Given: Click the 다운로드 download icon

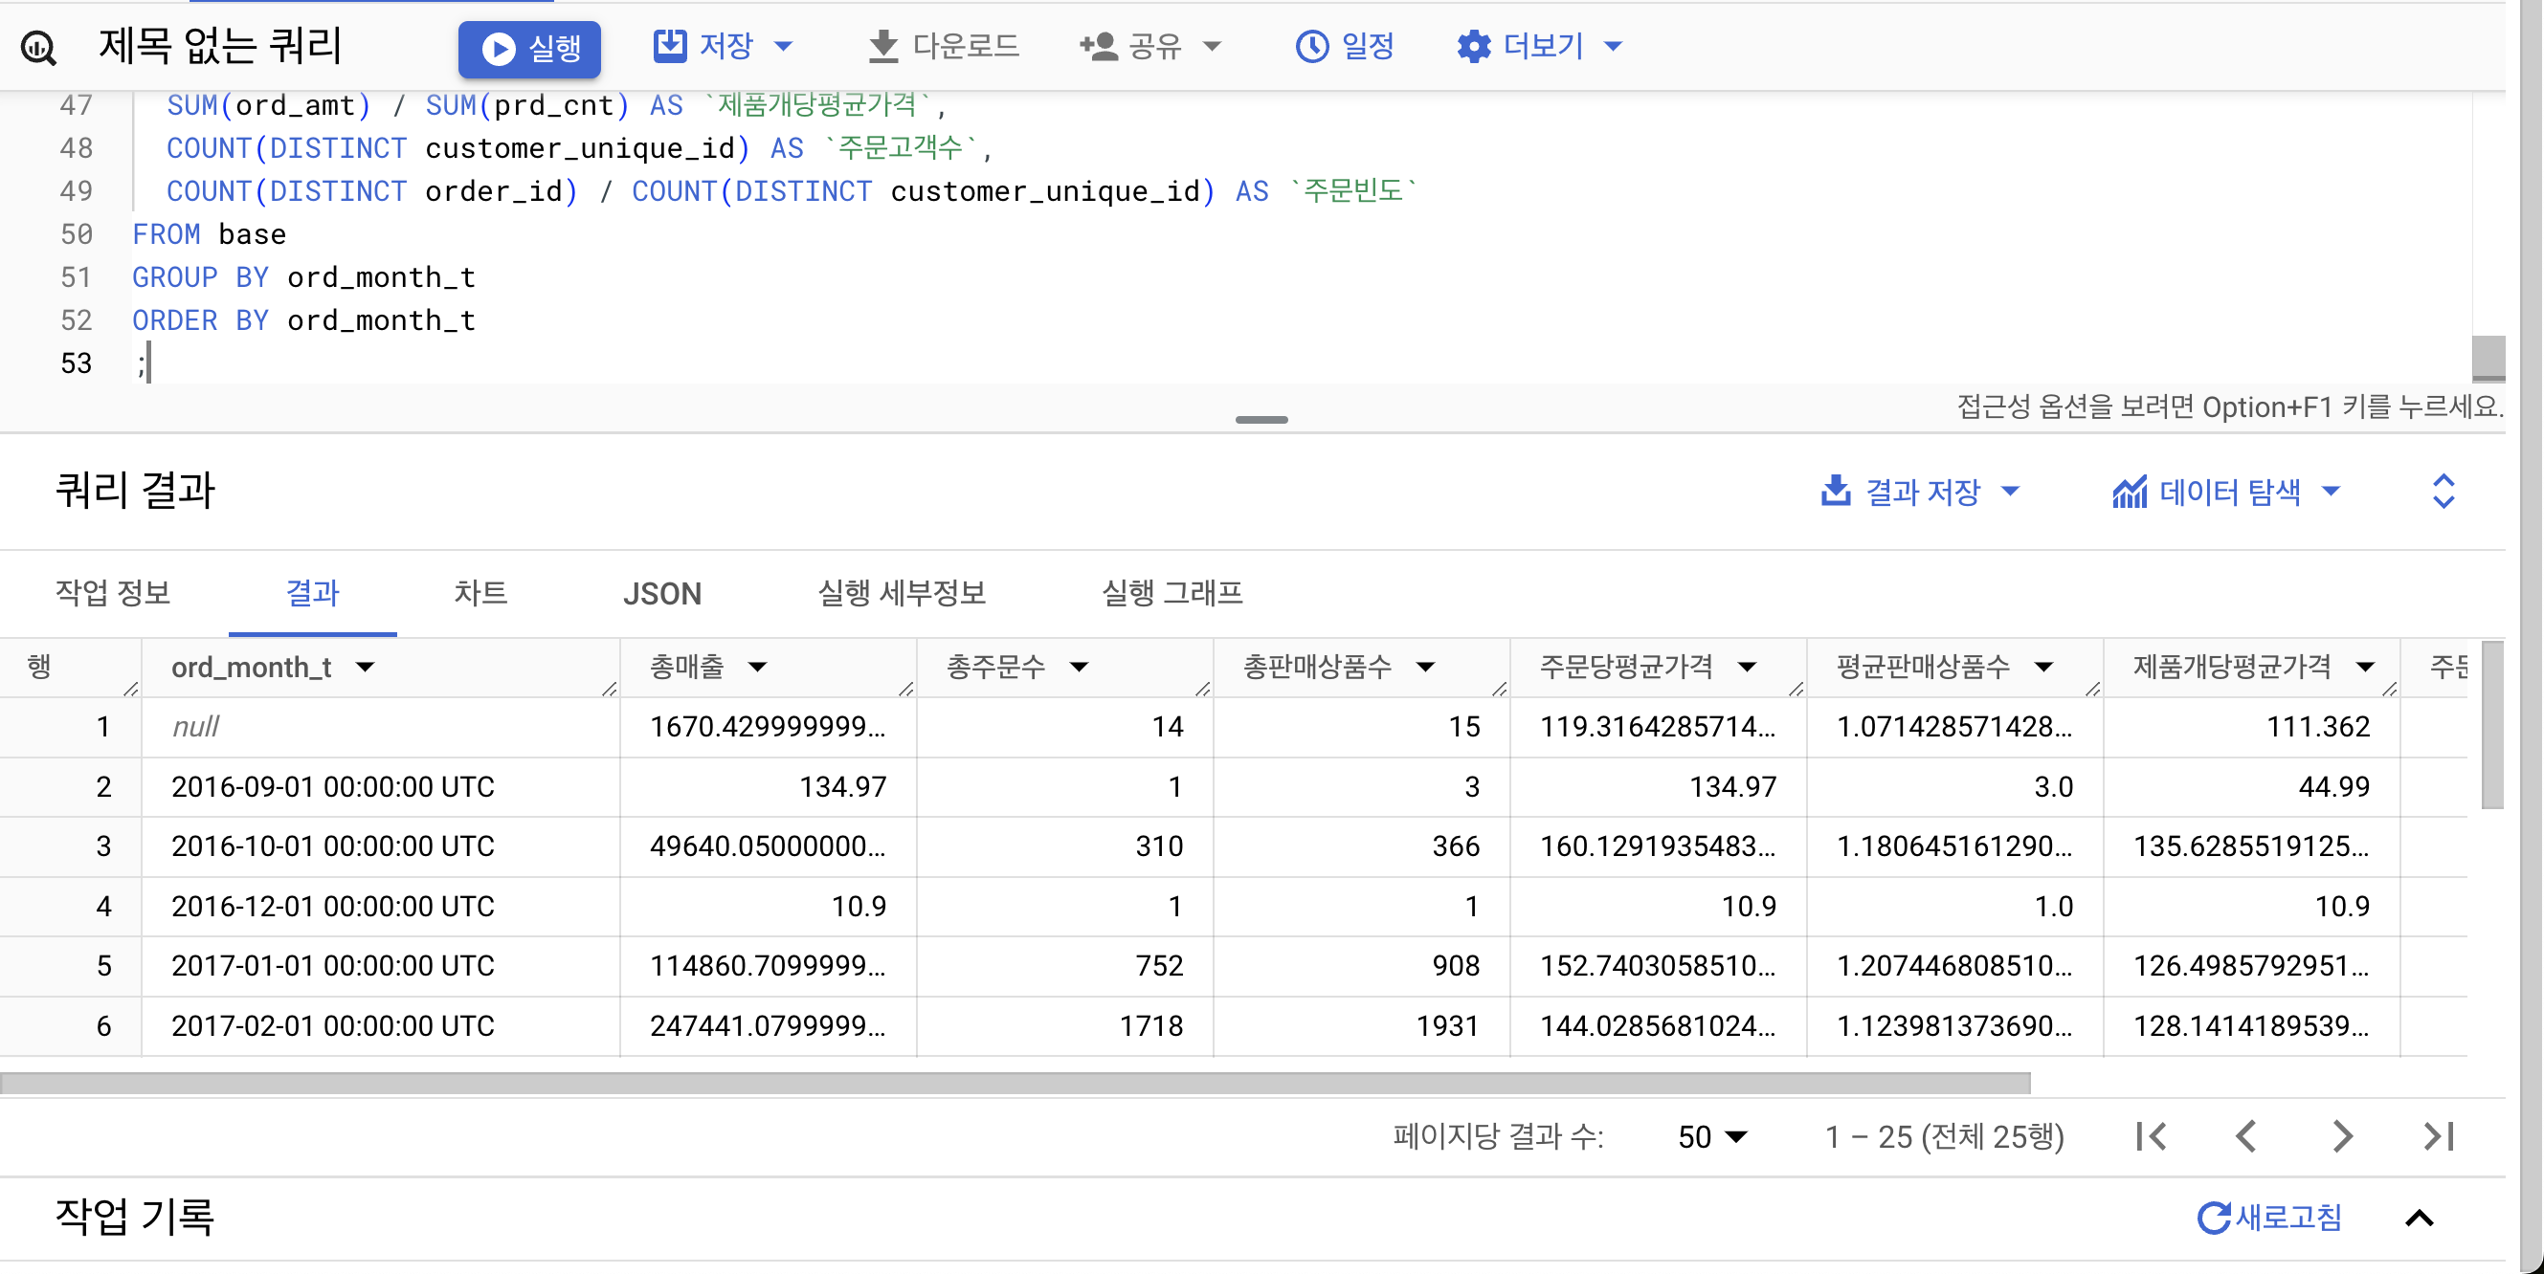Looking at the screenshot, I should point(882,46).
